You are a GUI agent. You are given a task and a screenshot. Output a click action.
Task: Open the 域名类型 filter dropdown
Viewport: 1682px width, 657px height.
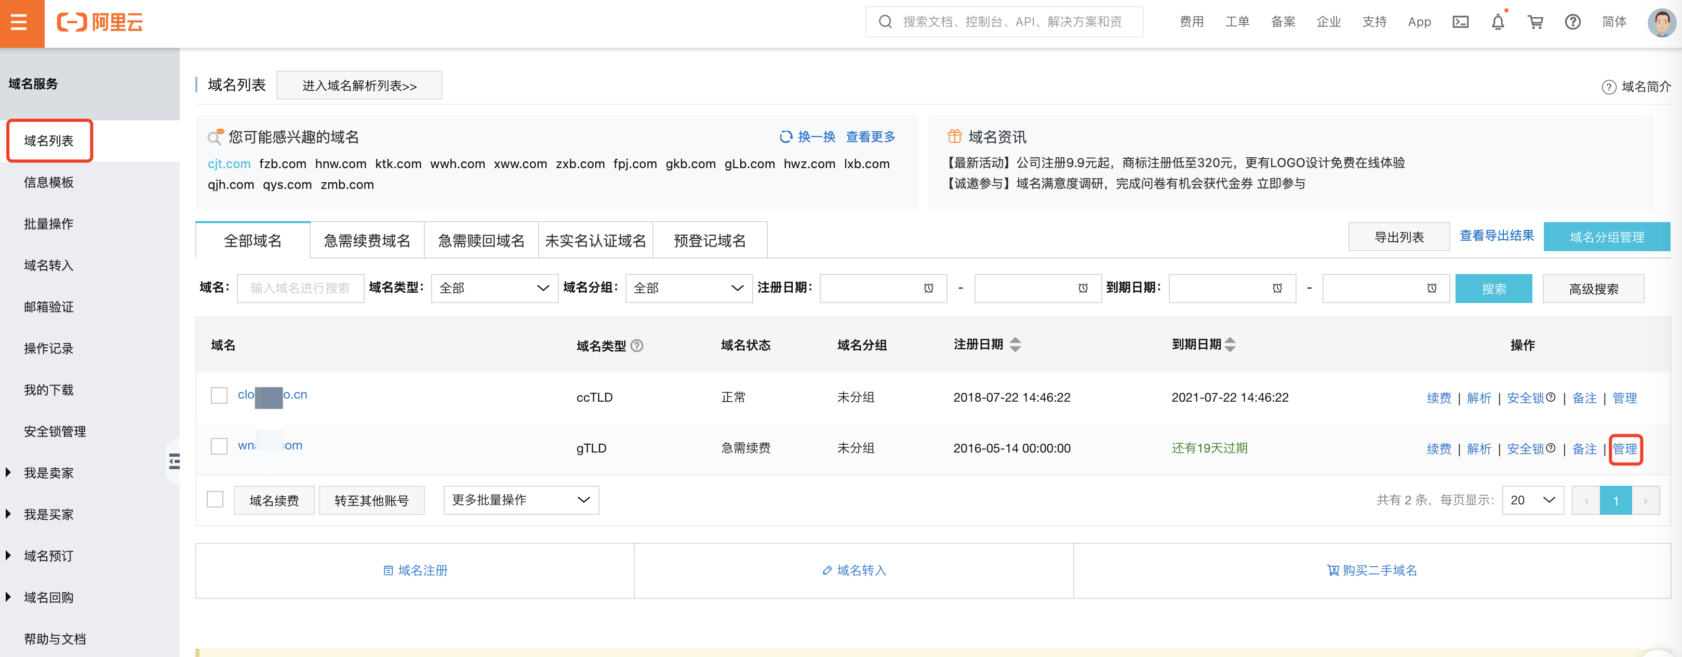[495, 289]
